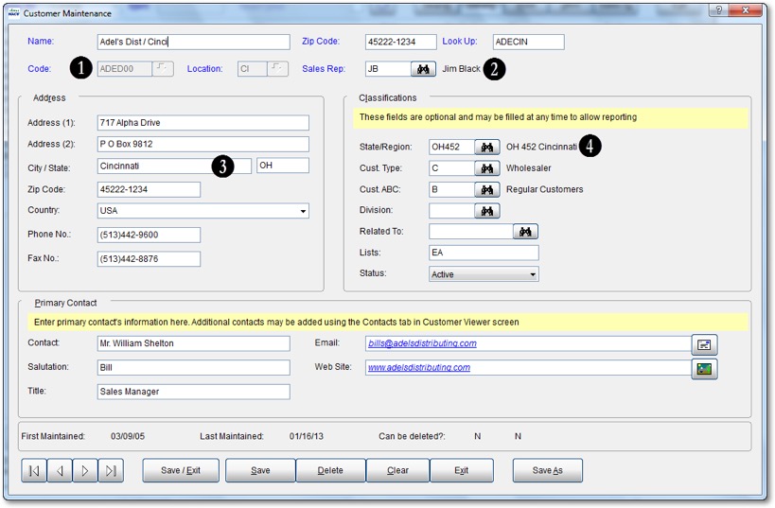Close the Customer Maintenance window

745,10
